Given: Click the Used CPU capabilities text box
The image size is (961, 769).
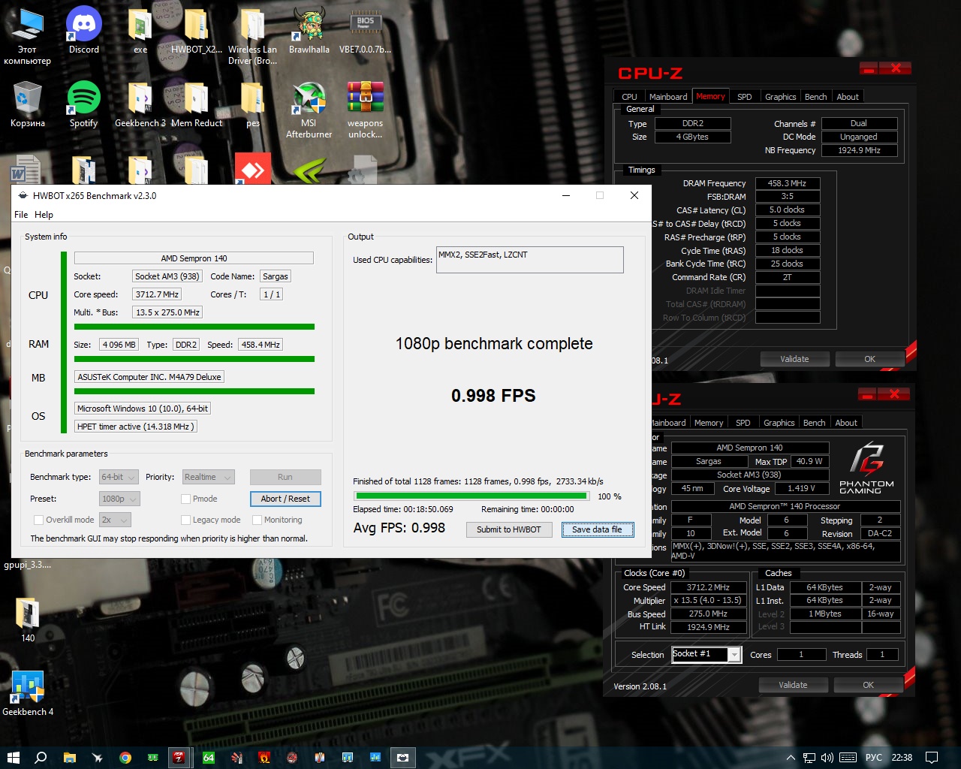Looking at the screenshot, I should tap(530, 260).
